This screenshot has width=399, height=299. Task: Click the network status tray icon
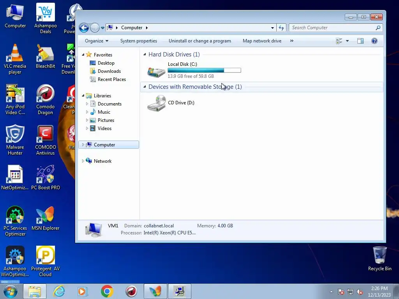pyautogui.click(x=350, y=292)
